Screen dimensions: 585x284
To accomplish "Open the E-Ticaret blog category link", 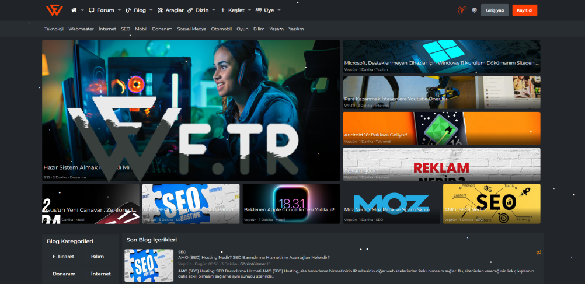I will pyautogui.click(x=62, y=256).
